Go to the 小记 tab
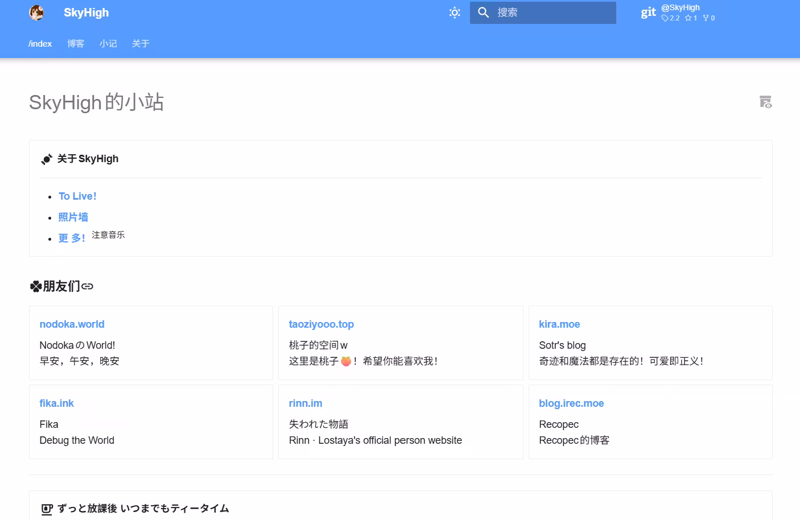800x520 pixels. [x=108, y=44]
